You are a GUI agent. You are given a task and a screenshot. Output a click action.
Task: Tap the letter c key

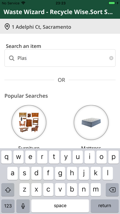point(48,190)
